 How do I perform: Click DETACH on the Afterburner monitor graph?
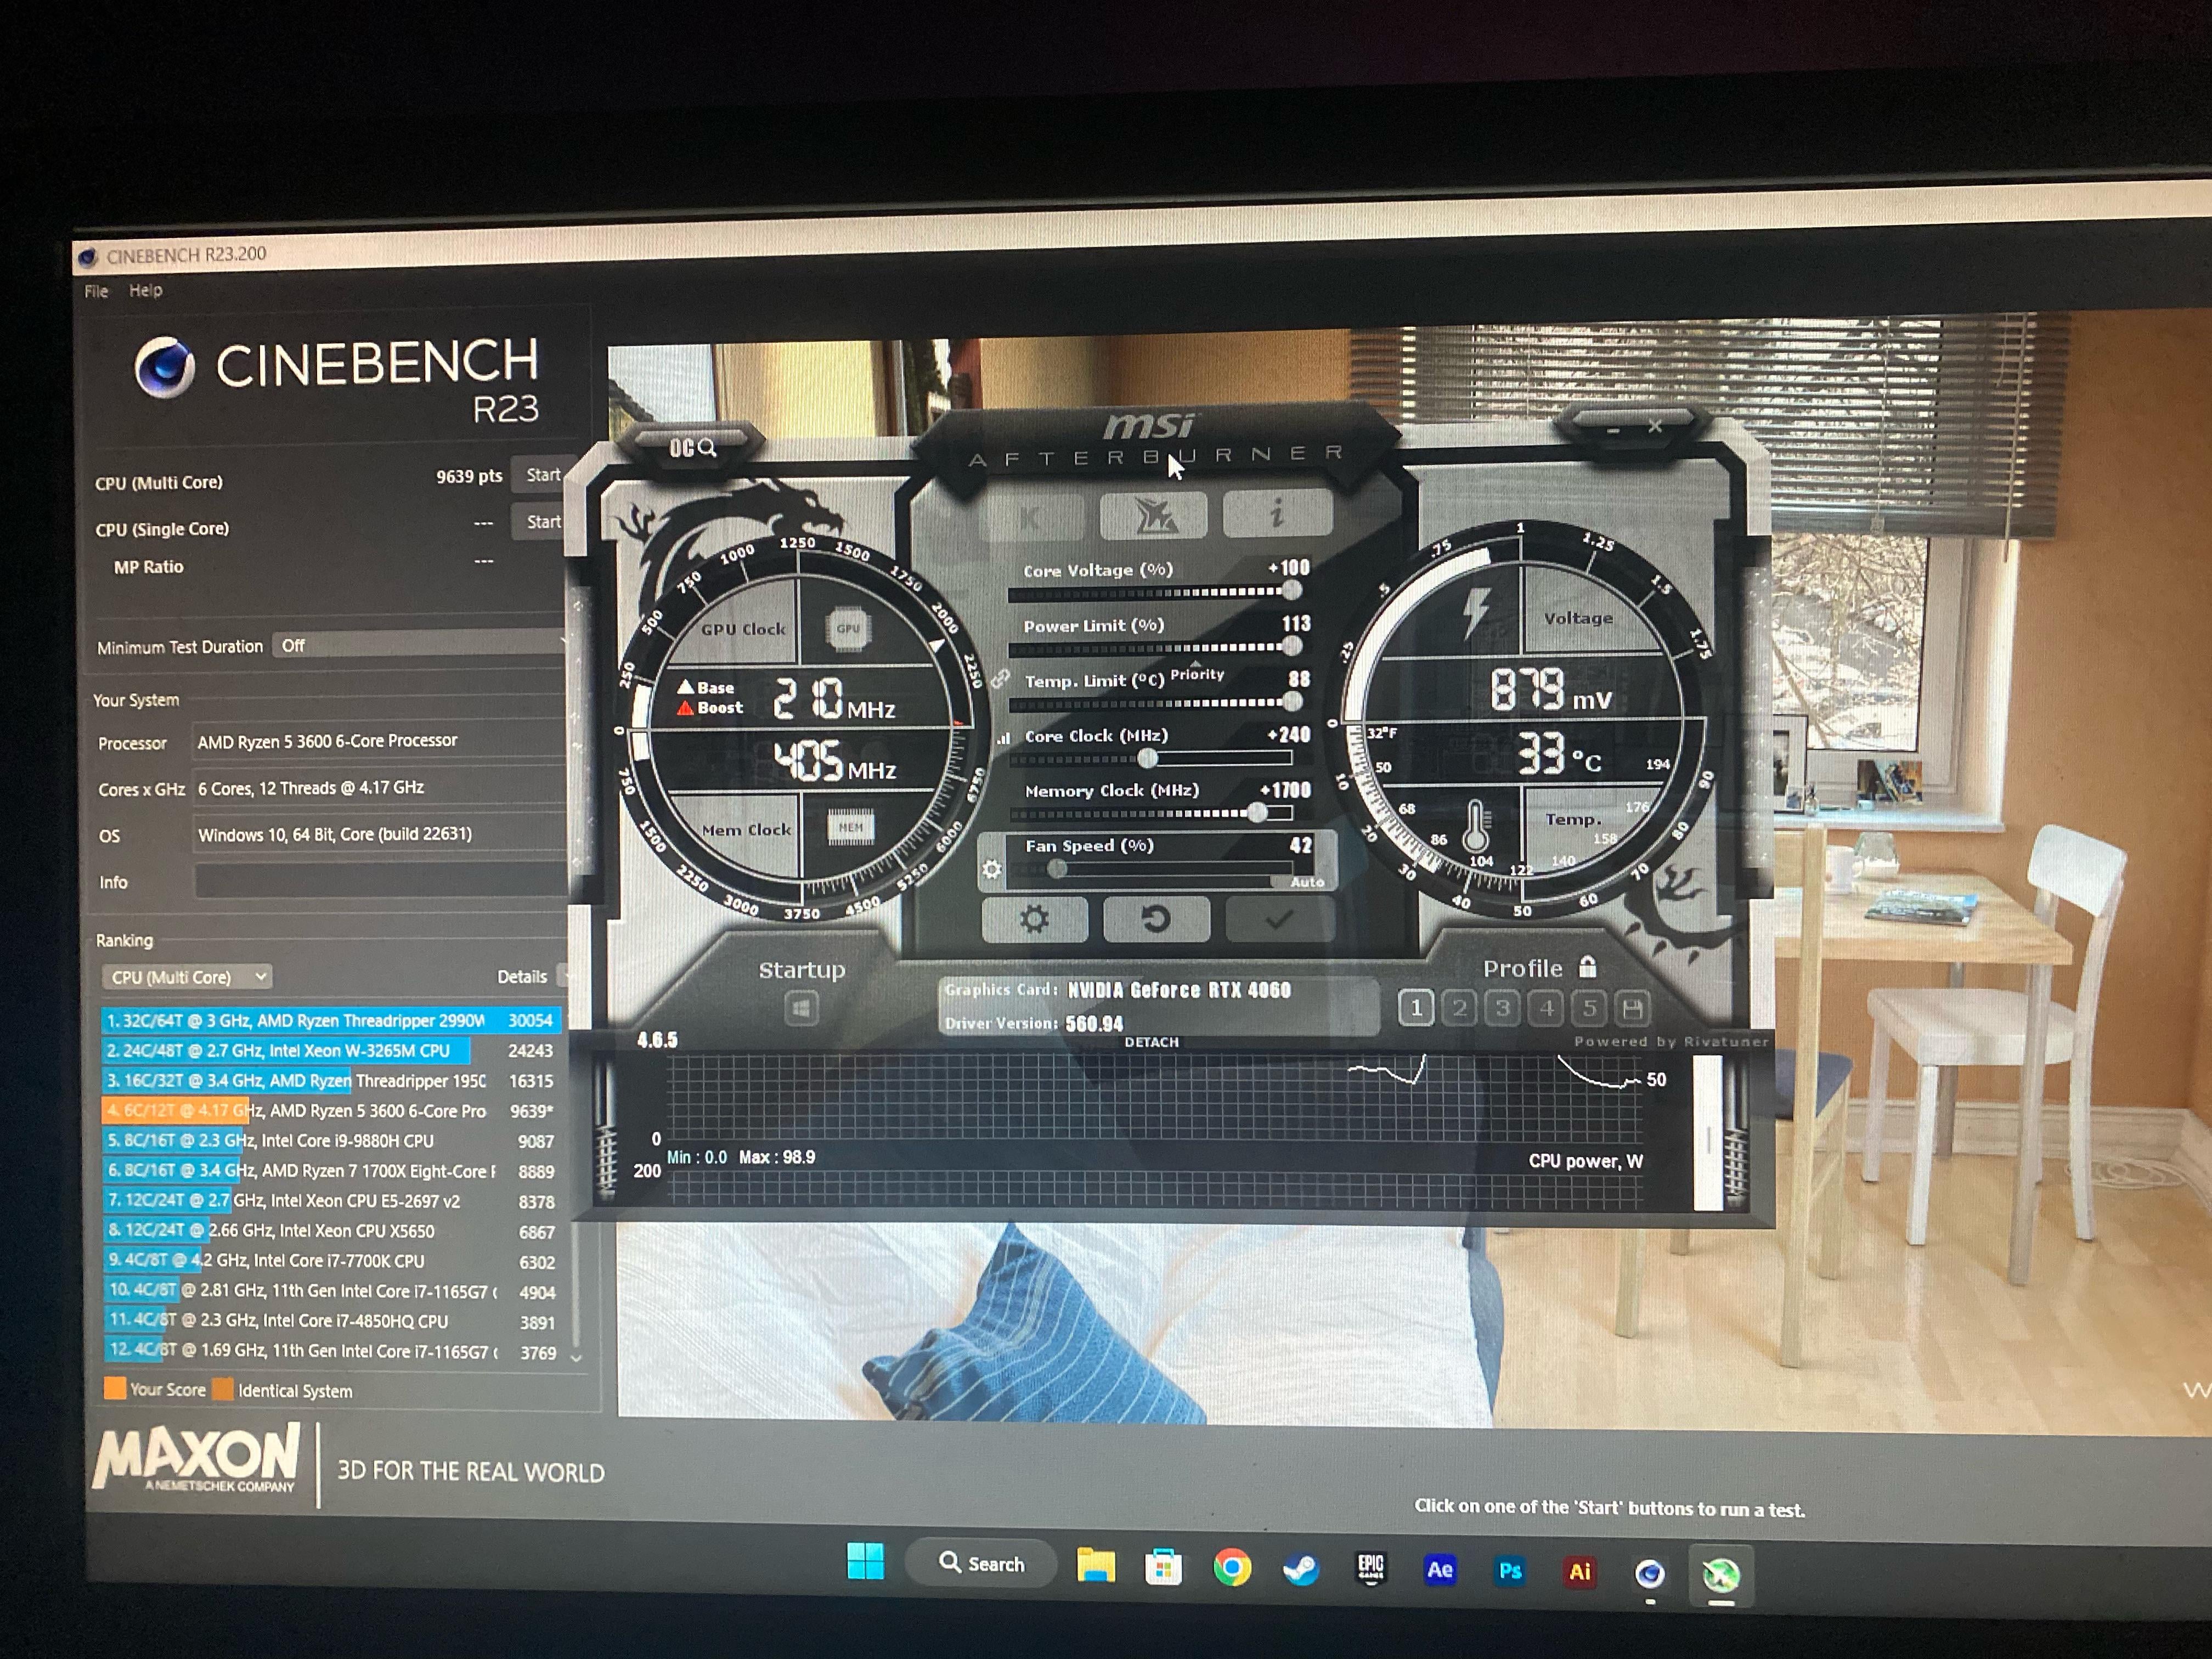coord(1151,1042)
